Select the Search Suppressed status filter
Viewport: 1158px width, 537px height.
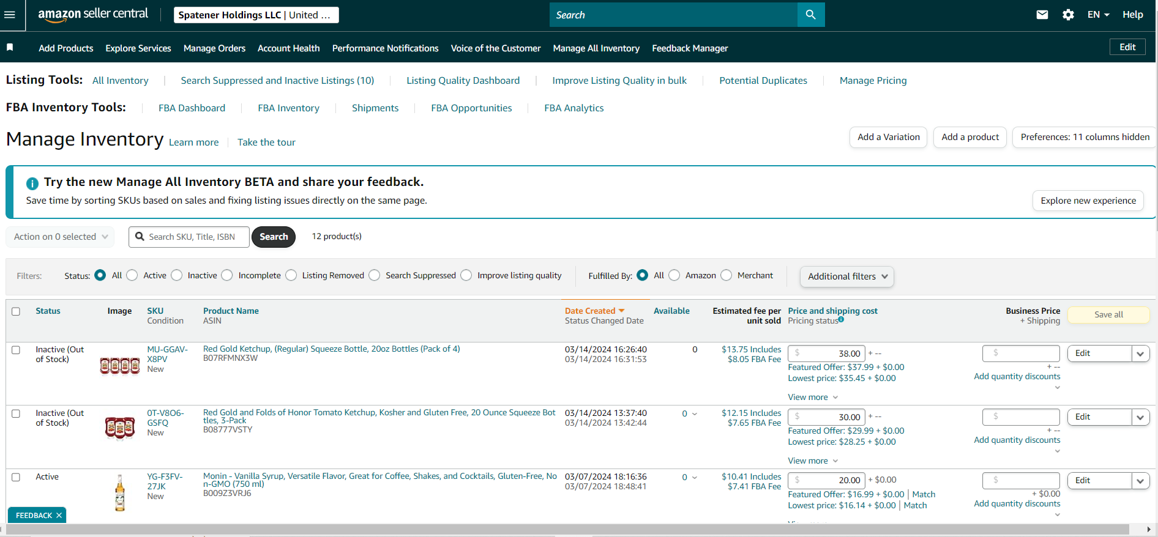click(375, 275)
